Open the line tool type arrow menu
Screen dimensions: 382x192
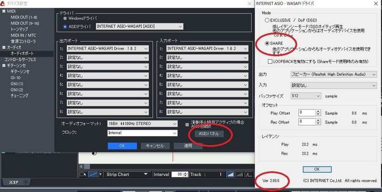point(100,174)
